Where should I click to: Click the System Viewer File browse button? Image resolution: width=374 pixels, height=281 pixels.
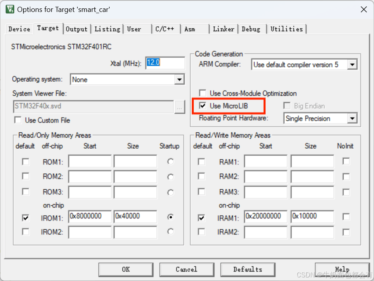coord(179,107)
